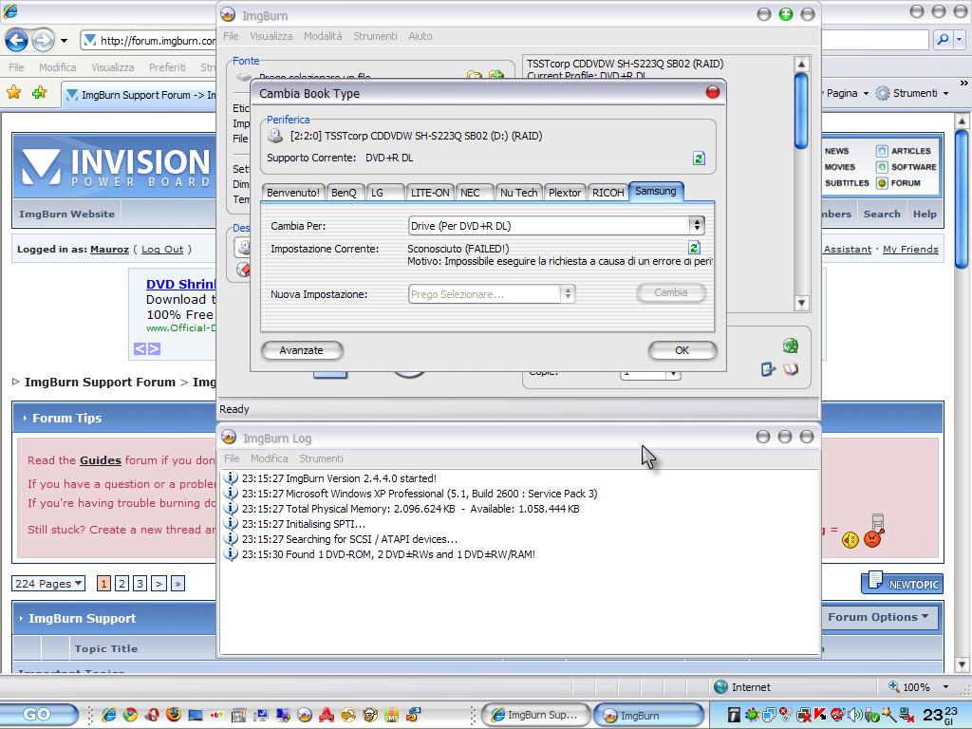Open the Nuova Impostazione dropdown
Viewport: 972px width, 729px height.
tap(568, 294)
